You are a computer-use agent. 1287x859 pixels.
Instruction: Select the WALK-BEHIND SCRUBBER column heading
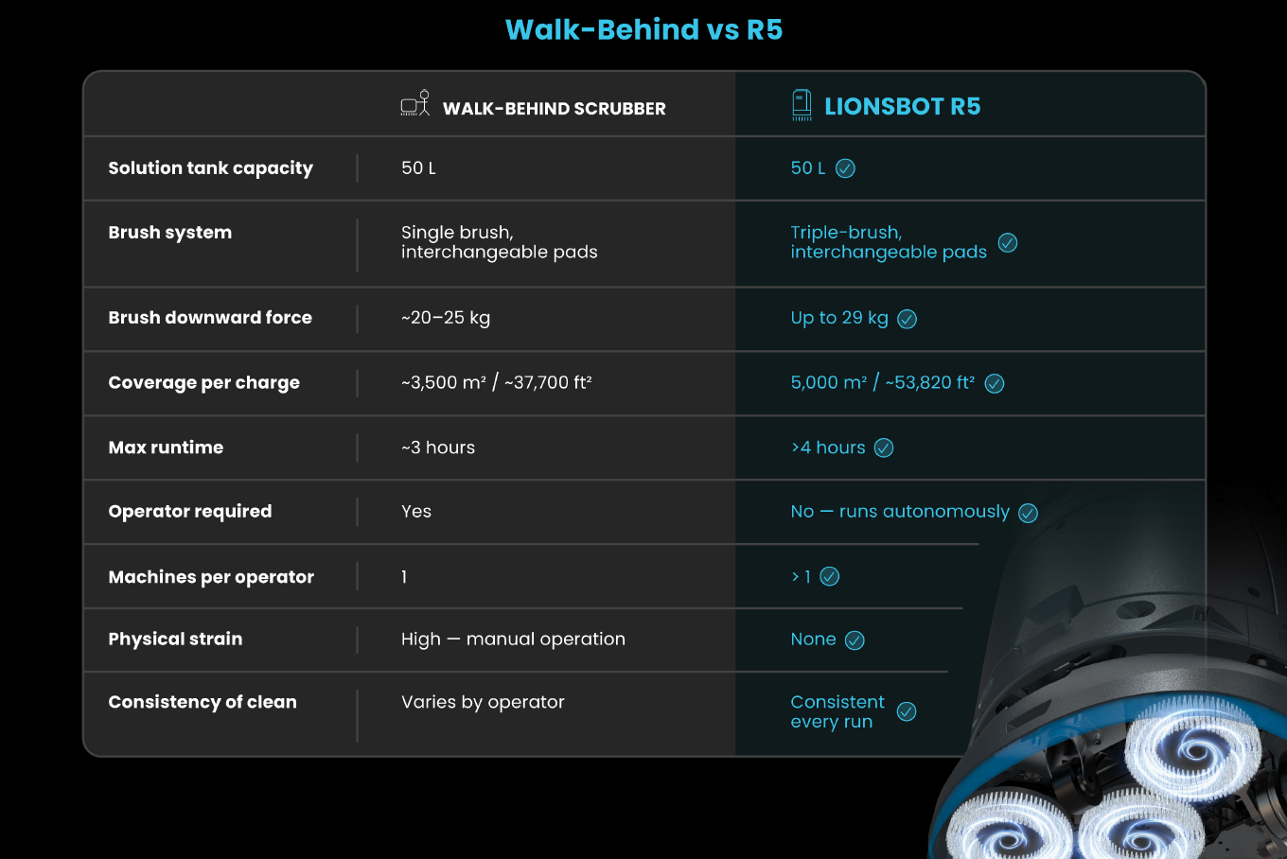click(x=554, y=109)
